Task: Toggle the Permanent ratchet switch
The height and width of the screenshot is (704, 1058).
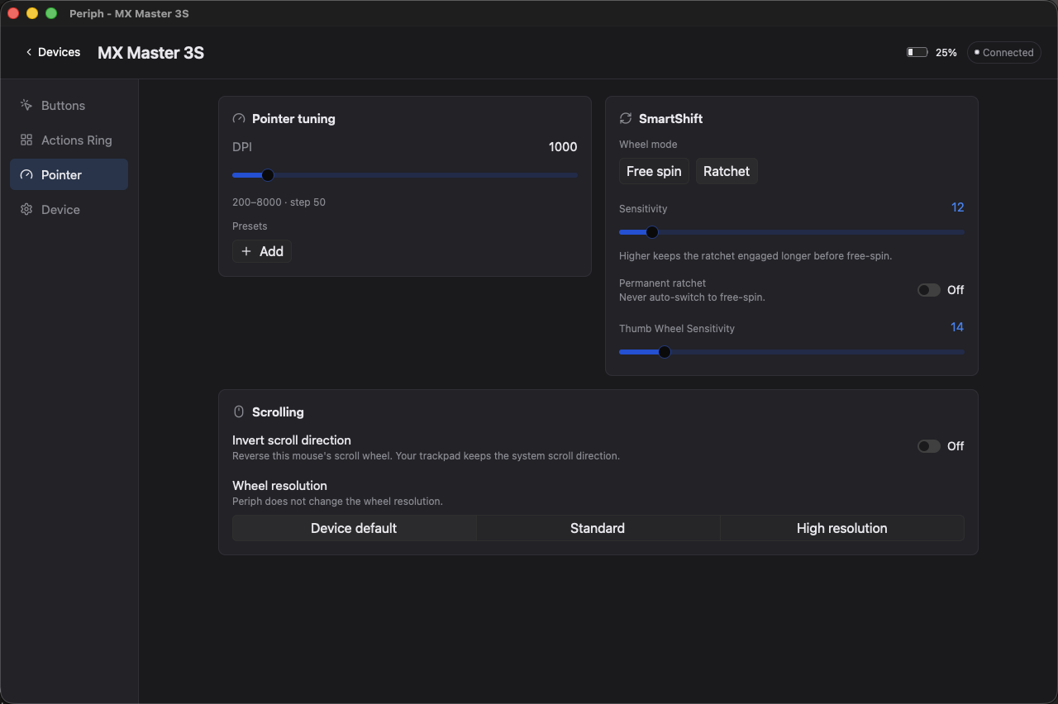Action: pyautogui.click(x=929, y=290)
